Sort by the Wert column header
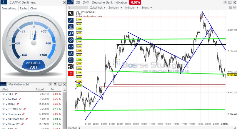 tap(5, 89)
